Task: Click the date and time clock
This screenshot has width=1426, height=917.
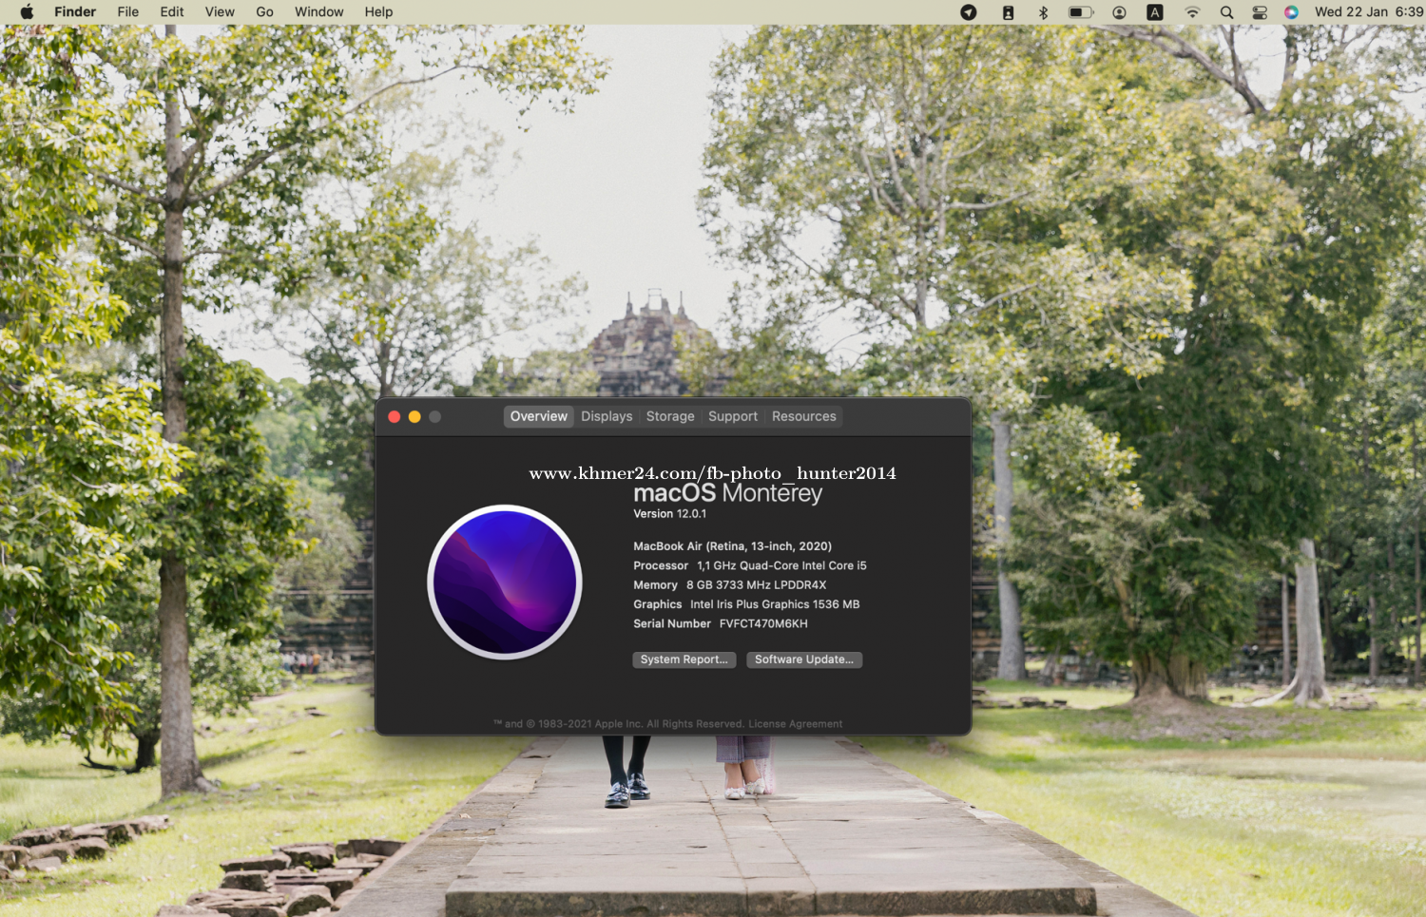Action: pyautogui.click(x=1369, y=12)
